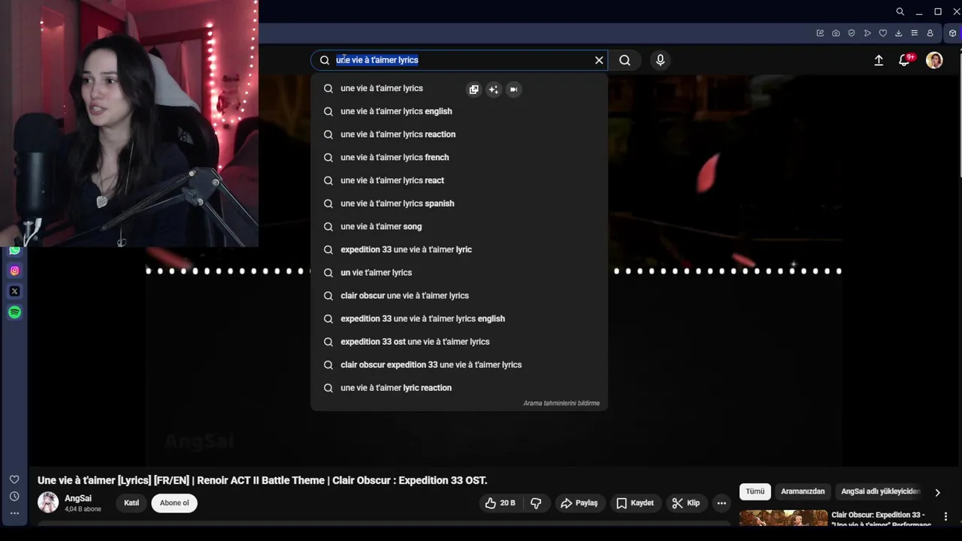
Task: Open sidebar three-dots more menu
Action: pyautogui.click(x=14, y=513)
